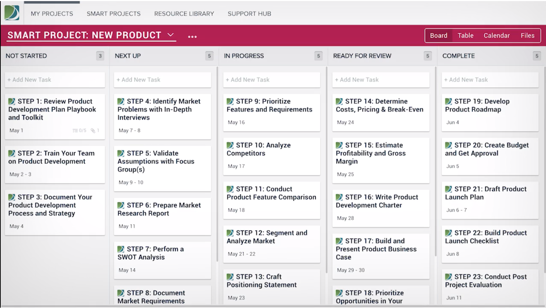Screen dimensions: 546x308
Task: Click the logo icon on STEP 12 card
Action: 230,233
